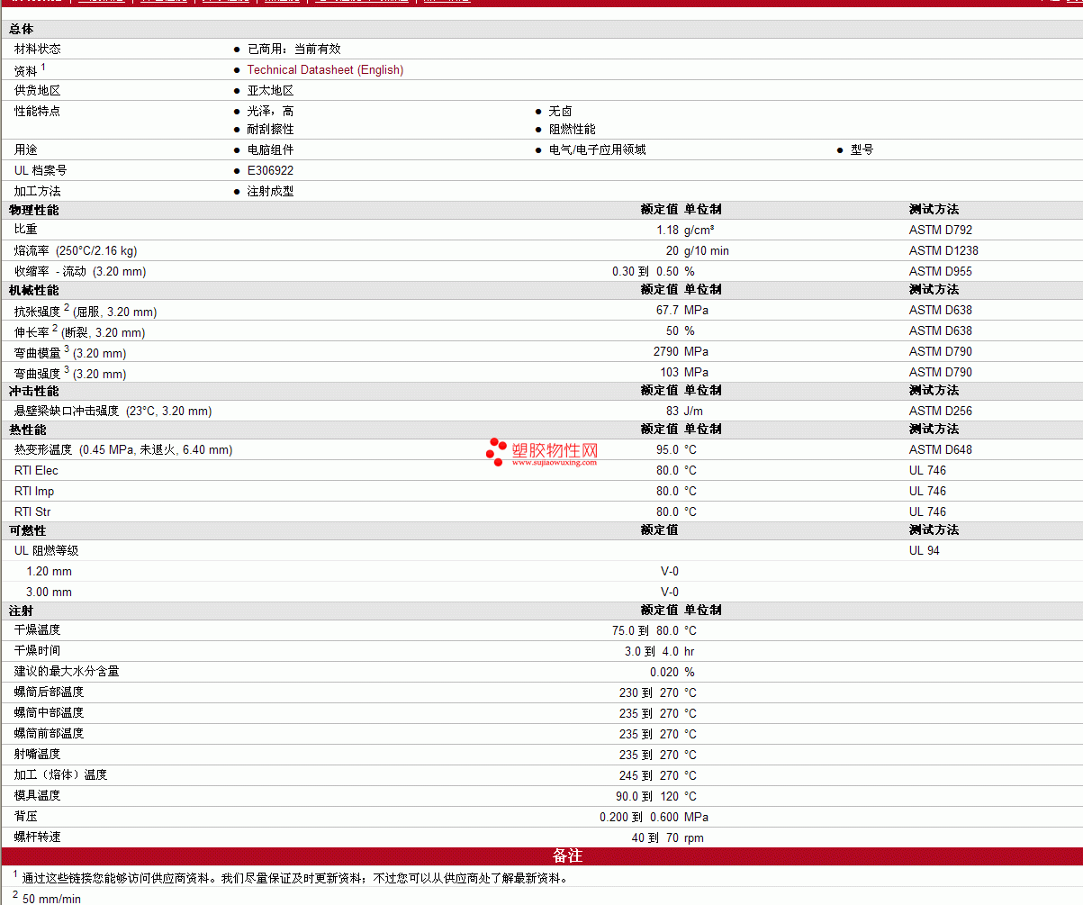
Task: Select the RTI Elec row label
Action: 36,471
